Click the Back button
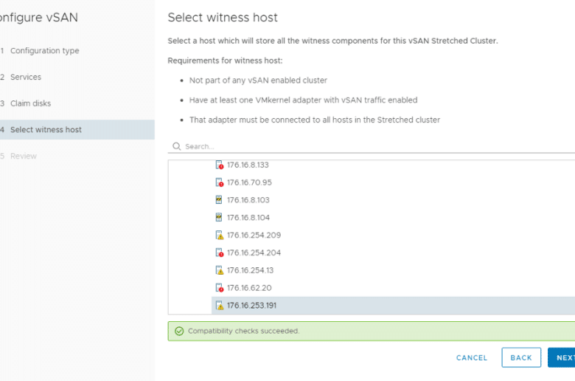Viewport: 575px width, 381px height. click(521, 357)
